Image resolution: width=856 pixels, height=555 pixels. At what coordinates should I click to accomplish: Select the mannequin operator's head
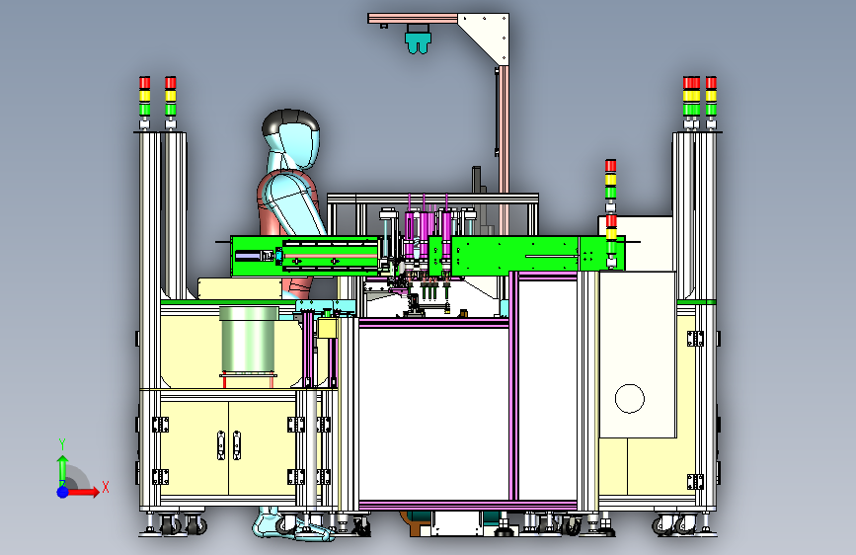291,138
